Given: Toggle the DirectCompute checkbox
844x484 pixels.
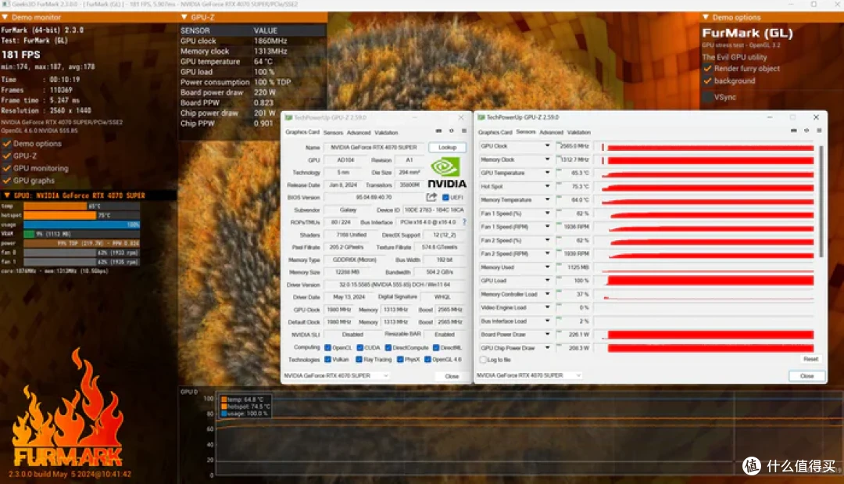Looking at the screenshot, I should (x=388, y=348).
